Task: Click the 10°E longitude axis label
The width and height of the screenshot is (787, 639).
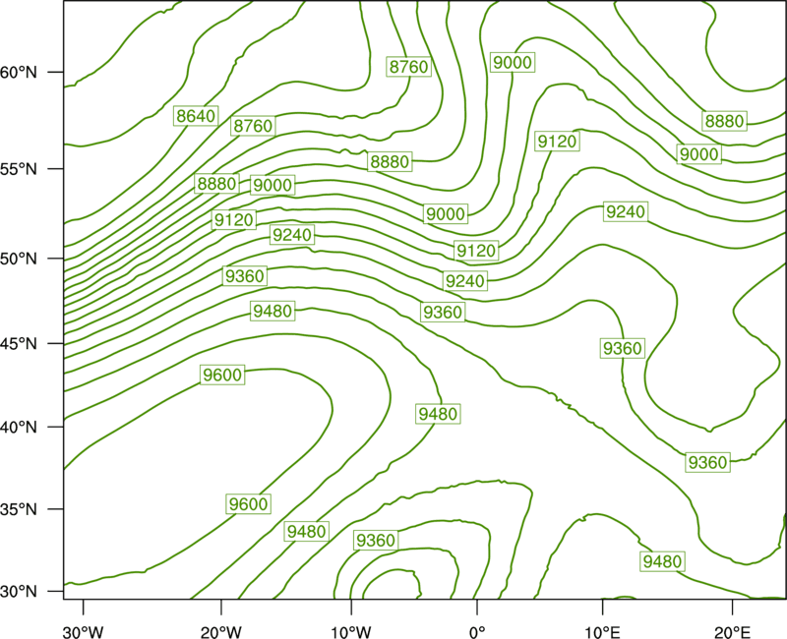Action: (x=602, y=631)
